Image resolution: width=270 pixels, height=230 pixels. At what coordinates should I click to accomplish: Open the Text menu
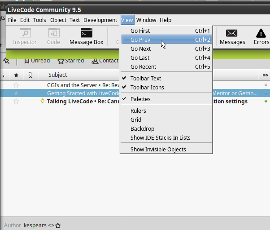74,20
